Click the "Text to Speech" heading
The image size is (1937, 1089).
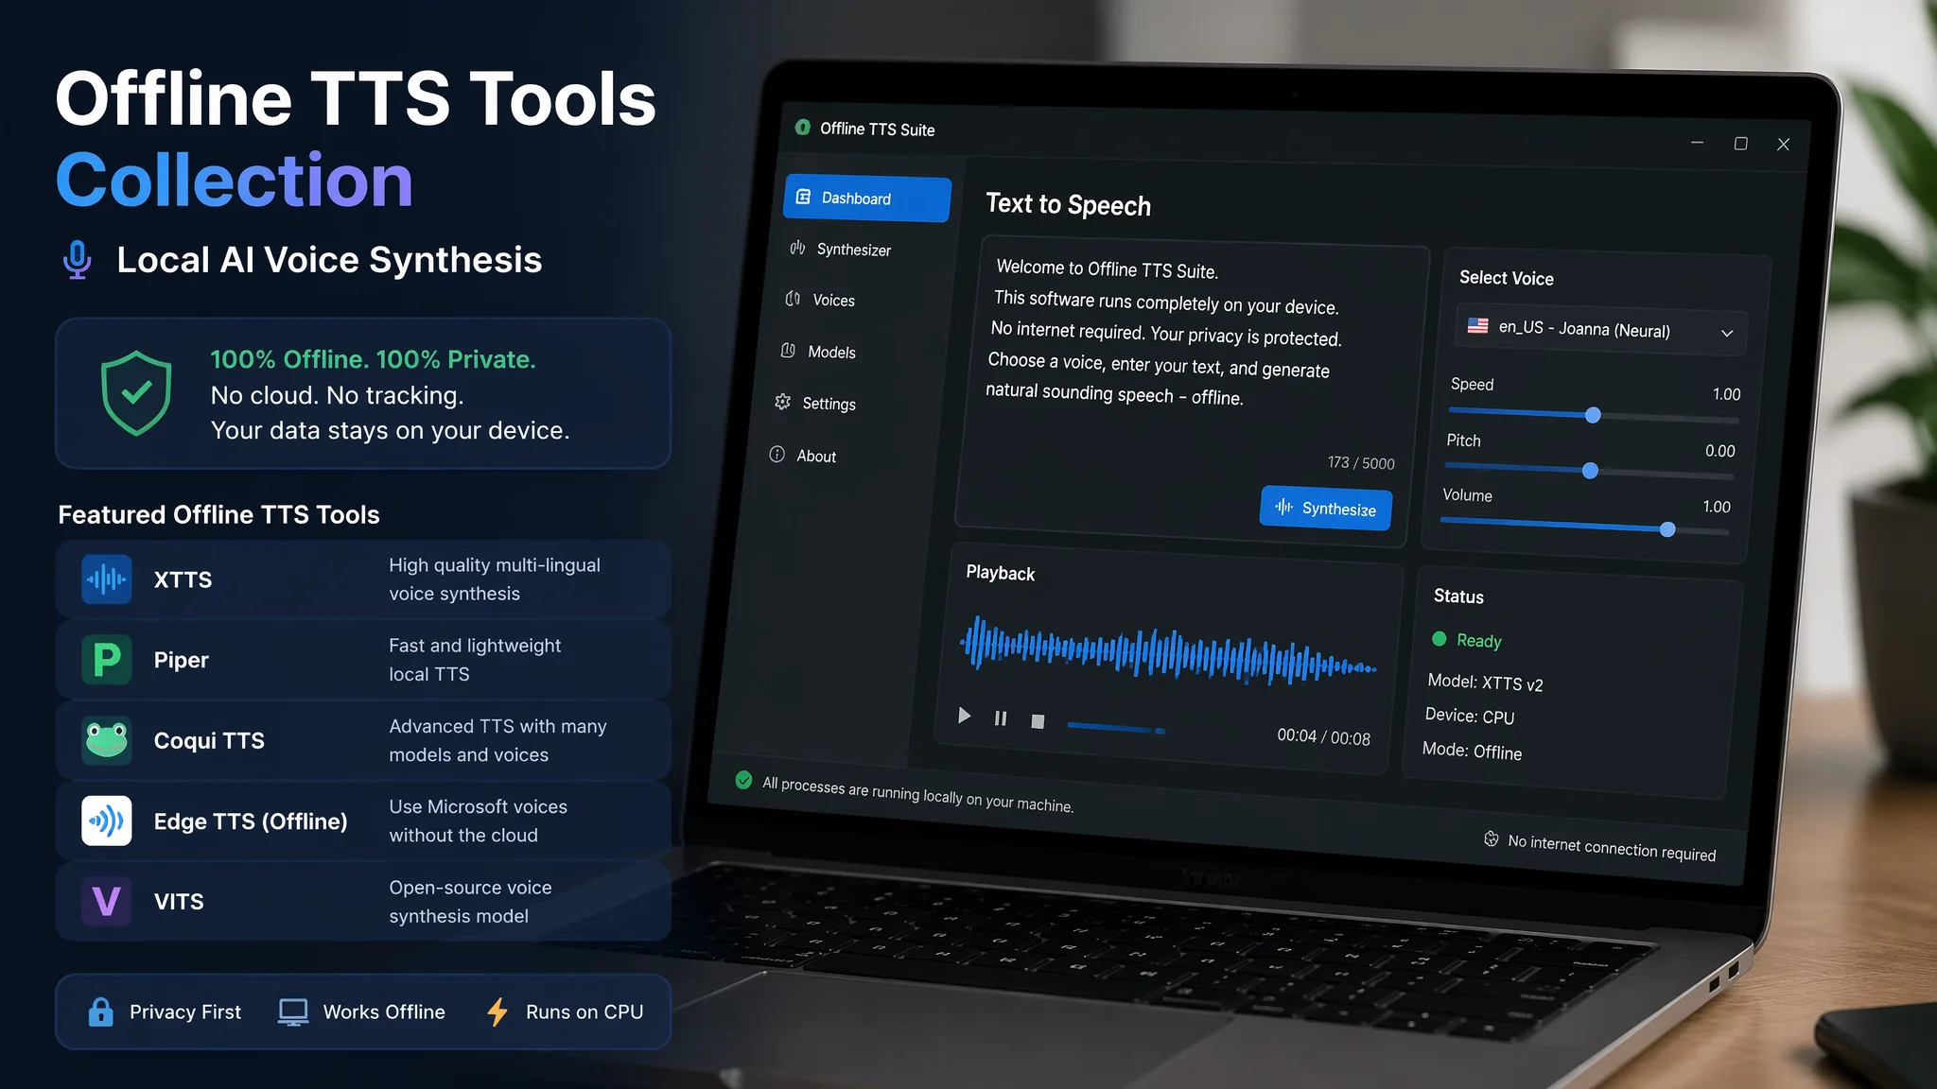coord(1069,204)
